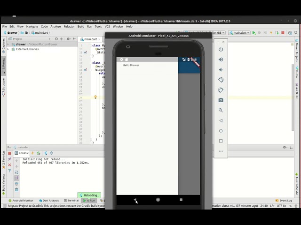Click the tool window toggle in status bar corner

tap(5, 206)
